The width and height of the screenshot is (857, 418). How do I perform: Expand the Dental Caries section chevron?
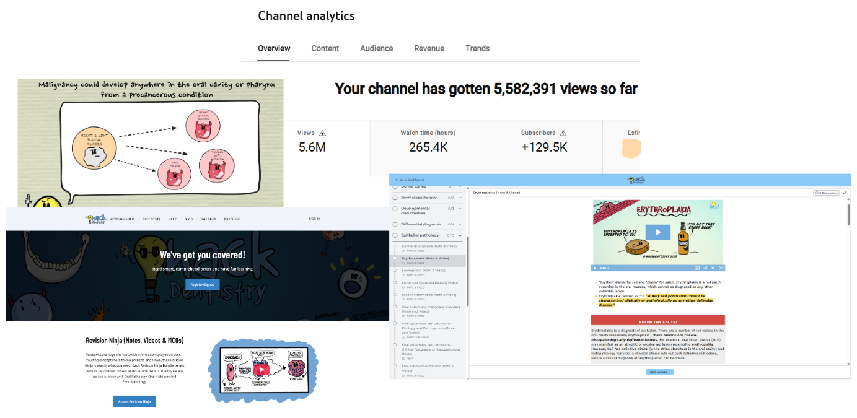point(460,186)
